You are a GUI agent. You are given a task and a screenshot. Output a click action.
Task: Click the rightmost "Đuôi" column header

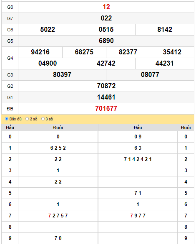coord(186,128)
